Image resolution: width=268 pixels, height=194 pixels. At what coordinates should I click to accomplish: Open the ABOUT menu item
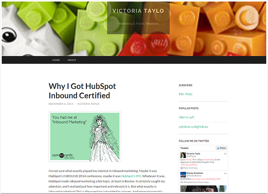[72, 60]
